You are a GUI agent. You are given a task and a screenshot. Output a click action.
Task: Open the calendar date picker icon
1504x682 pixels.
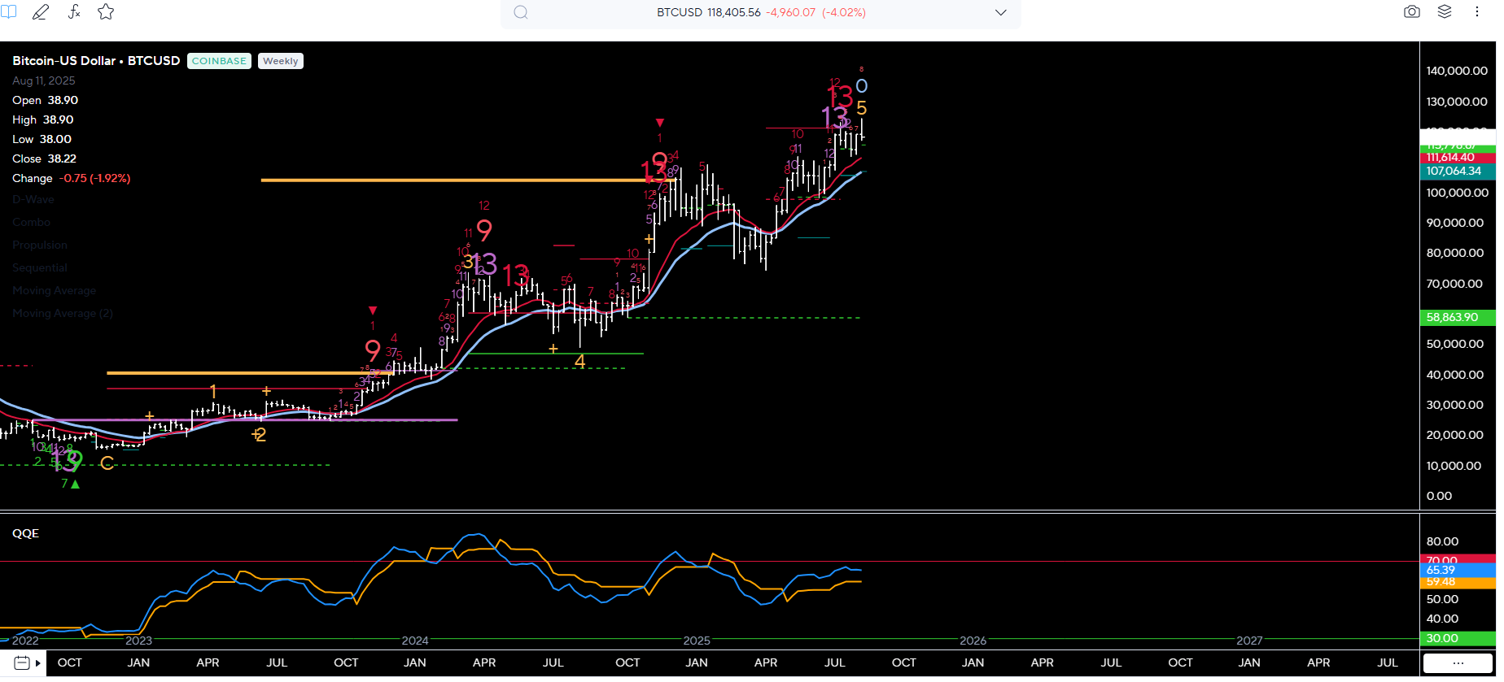22,663
